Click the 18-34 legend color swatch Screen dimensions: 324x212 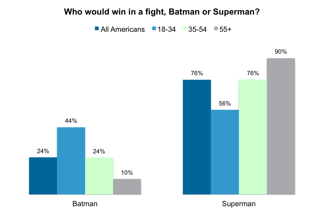coord(154,29)
